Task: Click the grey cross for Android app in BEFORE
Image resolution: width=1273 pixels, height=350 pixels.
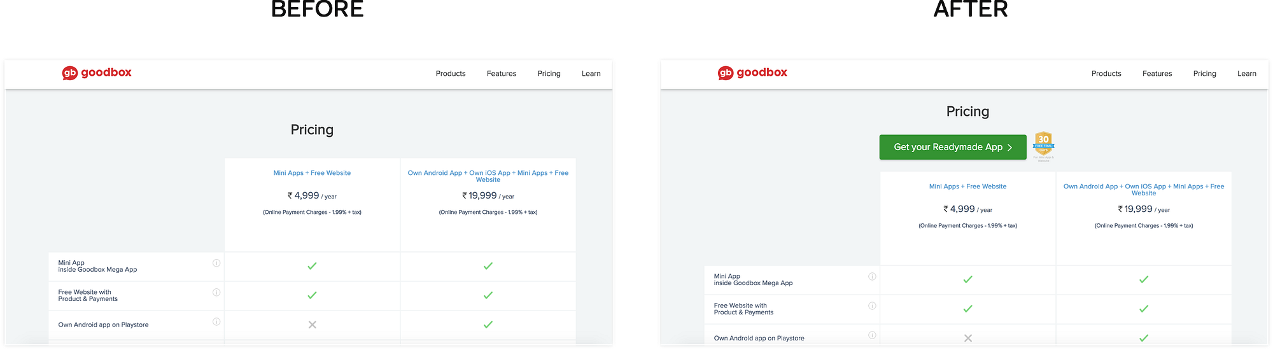Action: (312, 325)
